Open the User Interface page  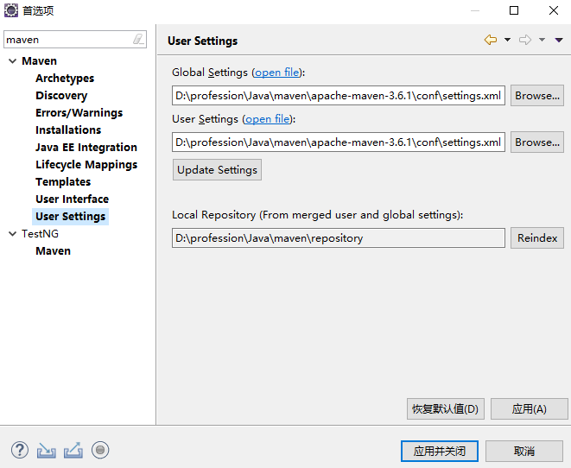(x=72, y=199)
